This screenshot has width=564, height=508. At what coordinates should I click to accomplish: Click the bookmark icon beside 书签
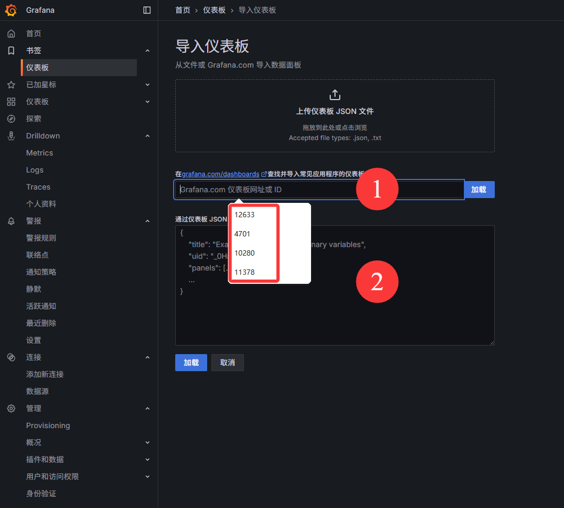pyautogui.click(x=11, y=51)
